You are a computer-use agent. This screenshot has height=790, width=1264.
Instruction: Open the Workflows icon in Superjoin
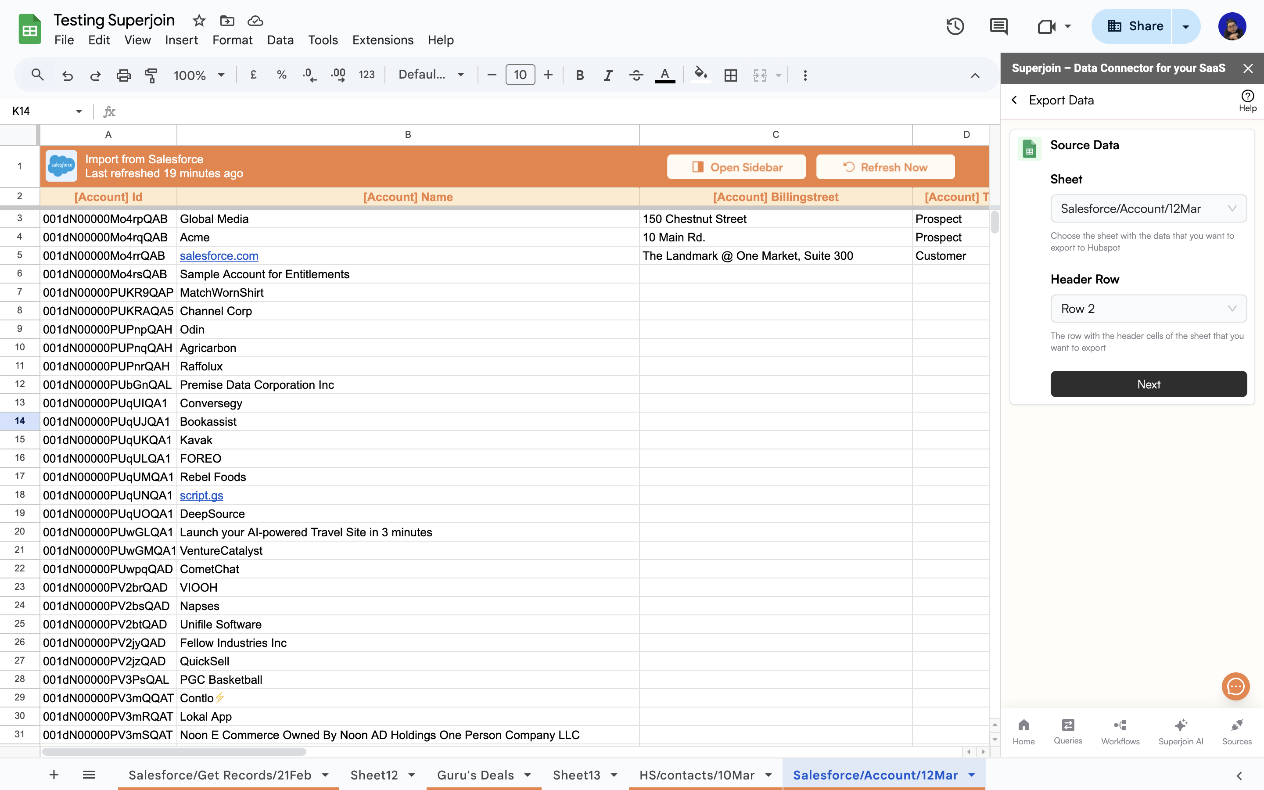pyautogui.click(x=1120, y=730)
